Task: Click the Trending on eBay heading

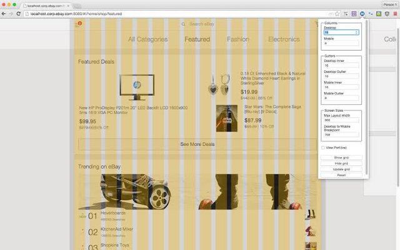Action: tap(99, 166)
